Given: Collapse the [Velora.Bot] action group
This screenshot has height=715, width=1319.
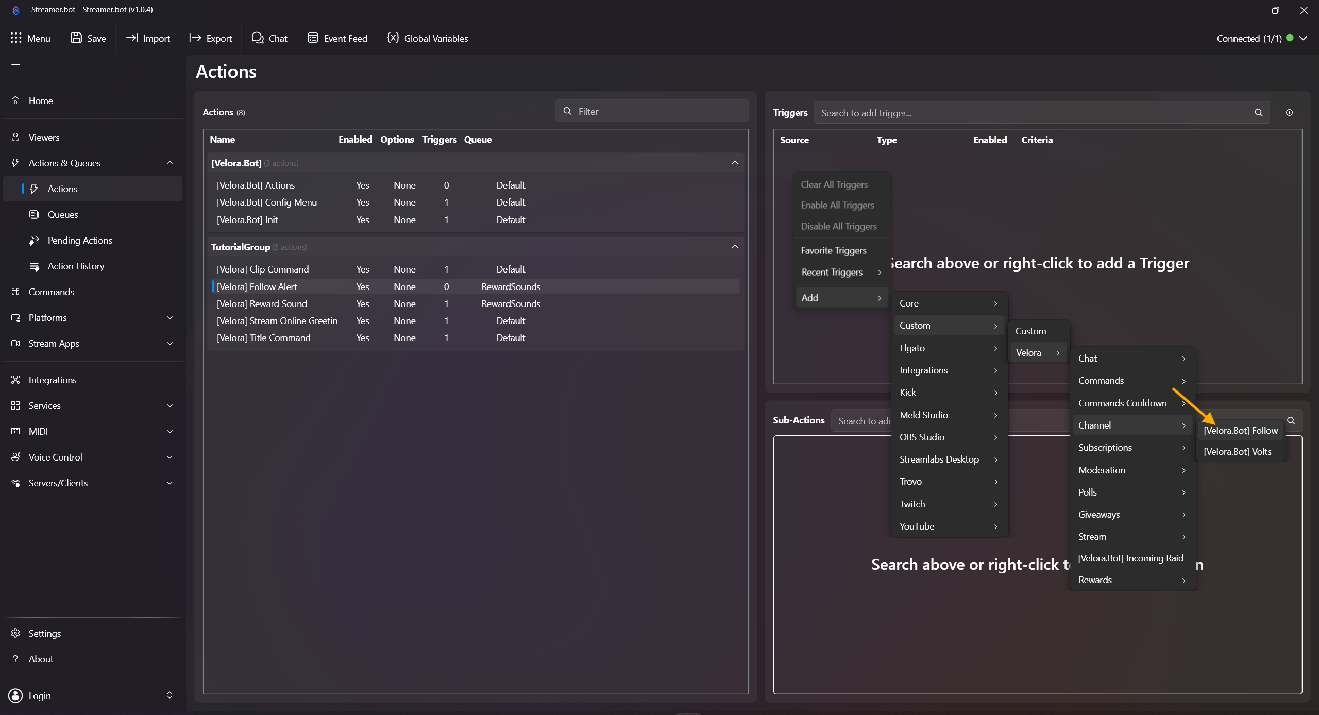Looking at the screenshot, I should pos(735,163).
